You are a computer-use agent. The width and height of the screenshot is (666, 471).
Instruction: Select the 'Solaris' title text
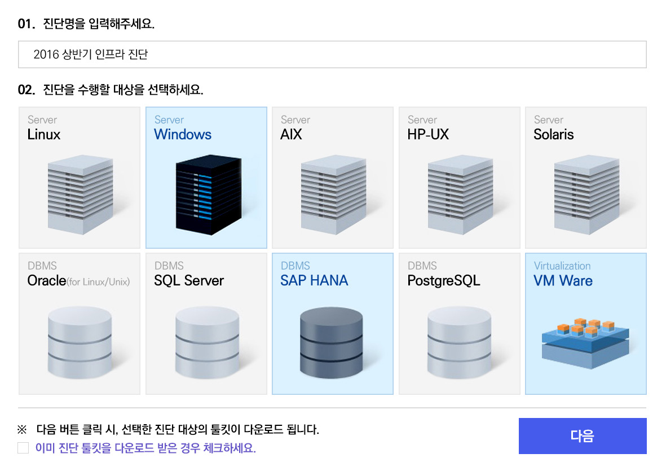(553, 135)
